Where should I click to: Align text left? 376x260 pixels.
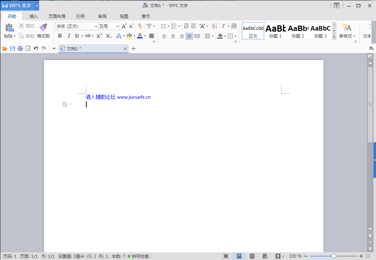click(165, 36)
